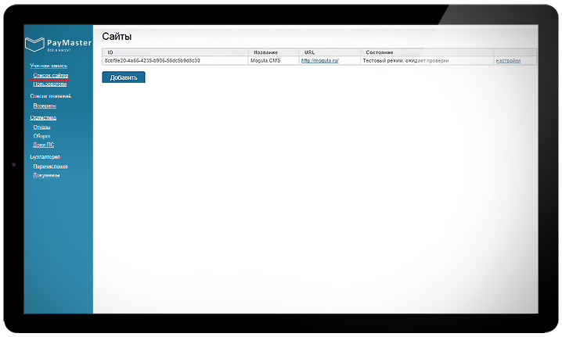This screenshot has width=562, height=337.
Task: Click the Состояние column header
Action: [x=379, y=52]
